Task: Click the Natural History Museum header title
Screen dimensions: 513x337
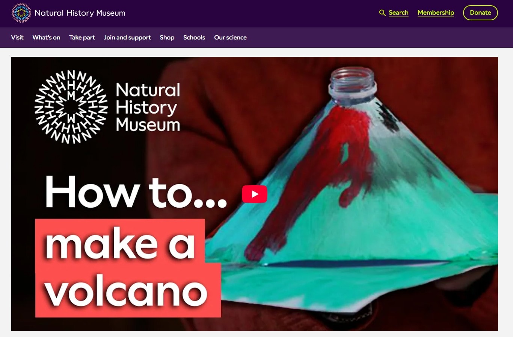Action: (80, 13)
